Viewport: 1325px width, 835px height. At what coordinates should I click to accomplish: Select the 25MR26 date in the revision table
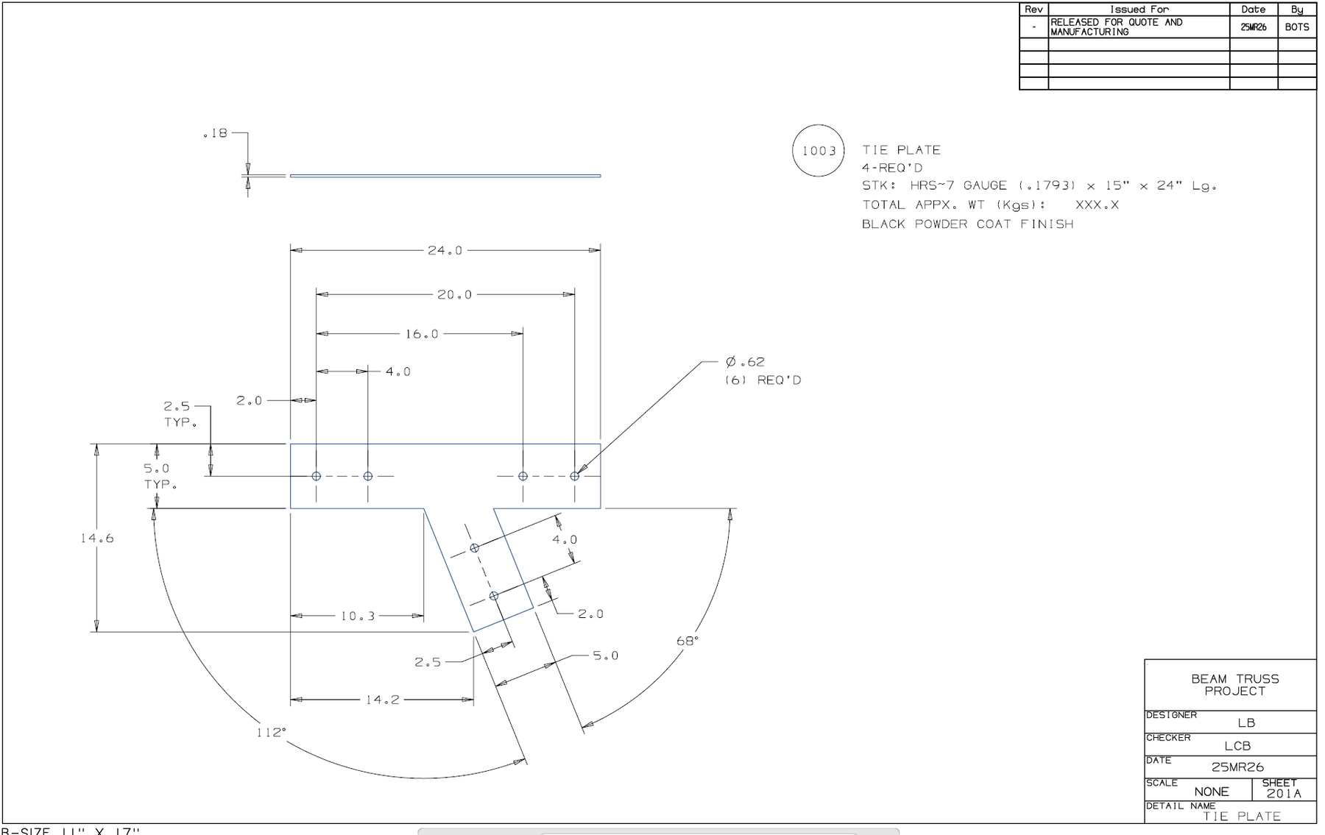pyautogui.click(x=1254, y=27)
